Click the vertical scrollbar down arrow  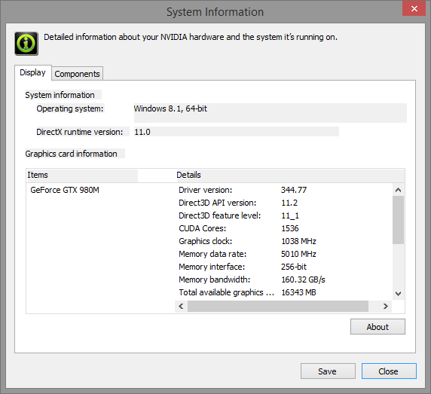pyautogui.click(x=398, y=294)
